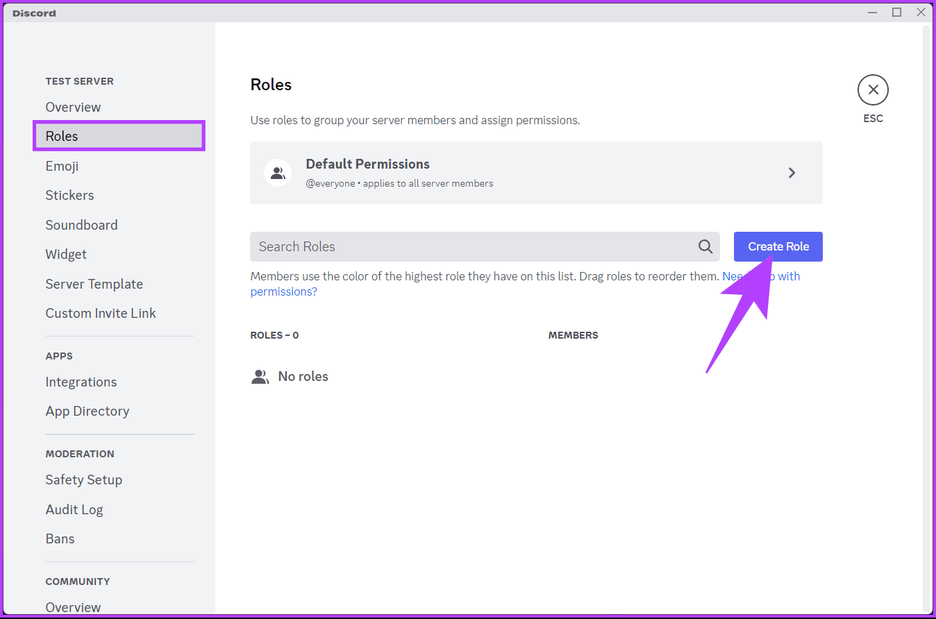This screenshot has height=619, width=936.
Task: Navigate to Soundboard settings
Action: [x=81, y=225]
